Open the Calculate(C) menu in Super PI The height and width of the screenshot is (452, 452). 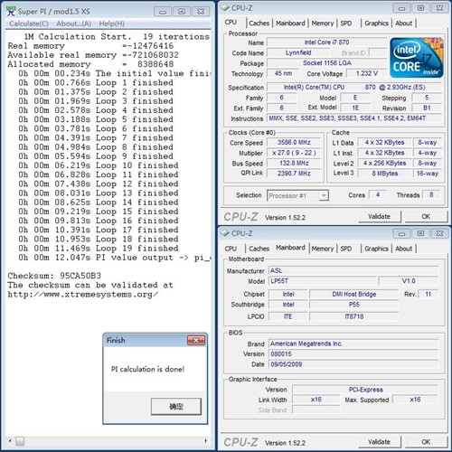29,24
